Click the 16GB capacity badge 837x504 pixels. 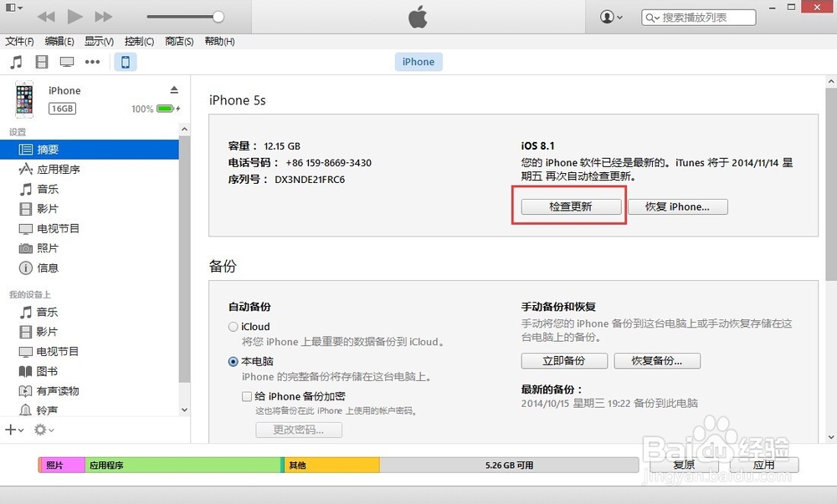(x=63, y=109)
